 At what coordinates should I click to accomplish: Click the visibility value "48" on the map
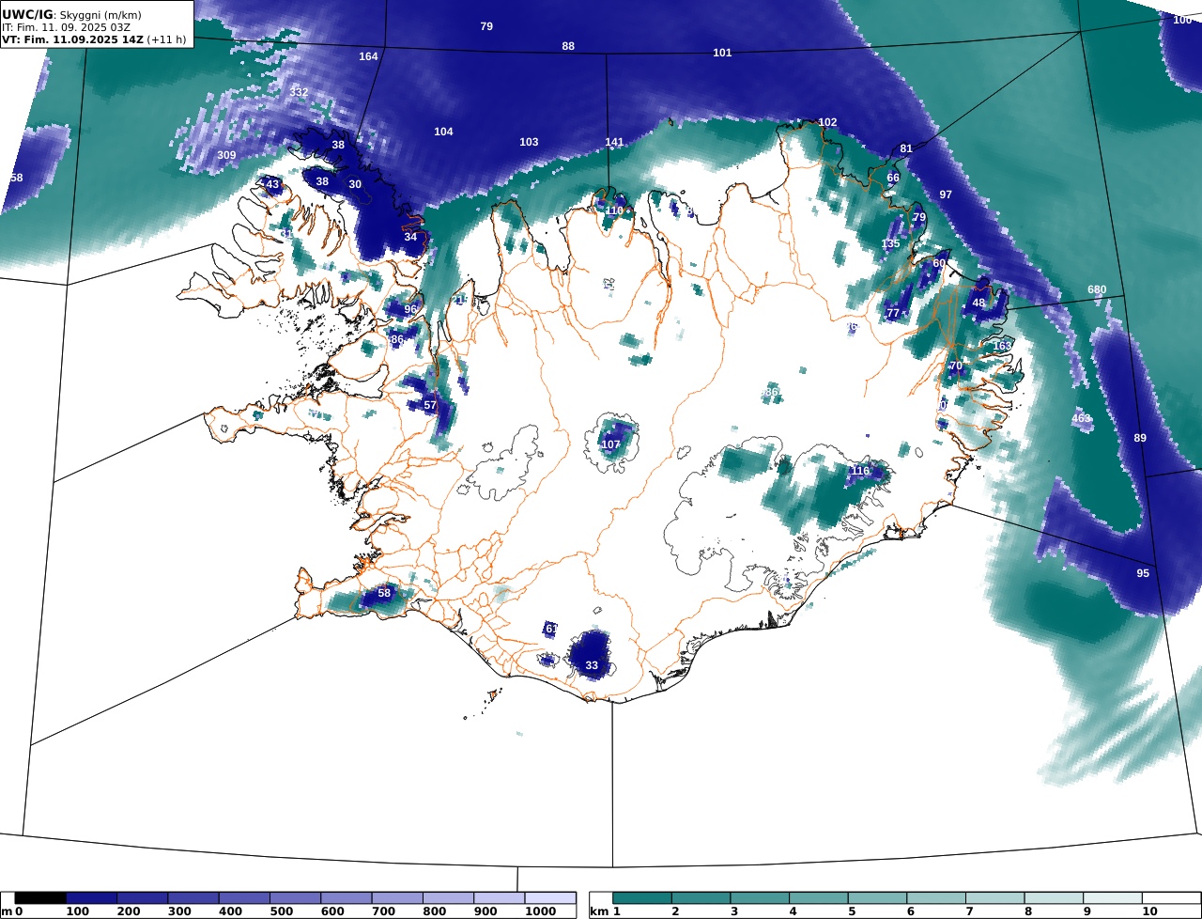(979, 303)
